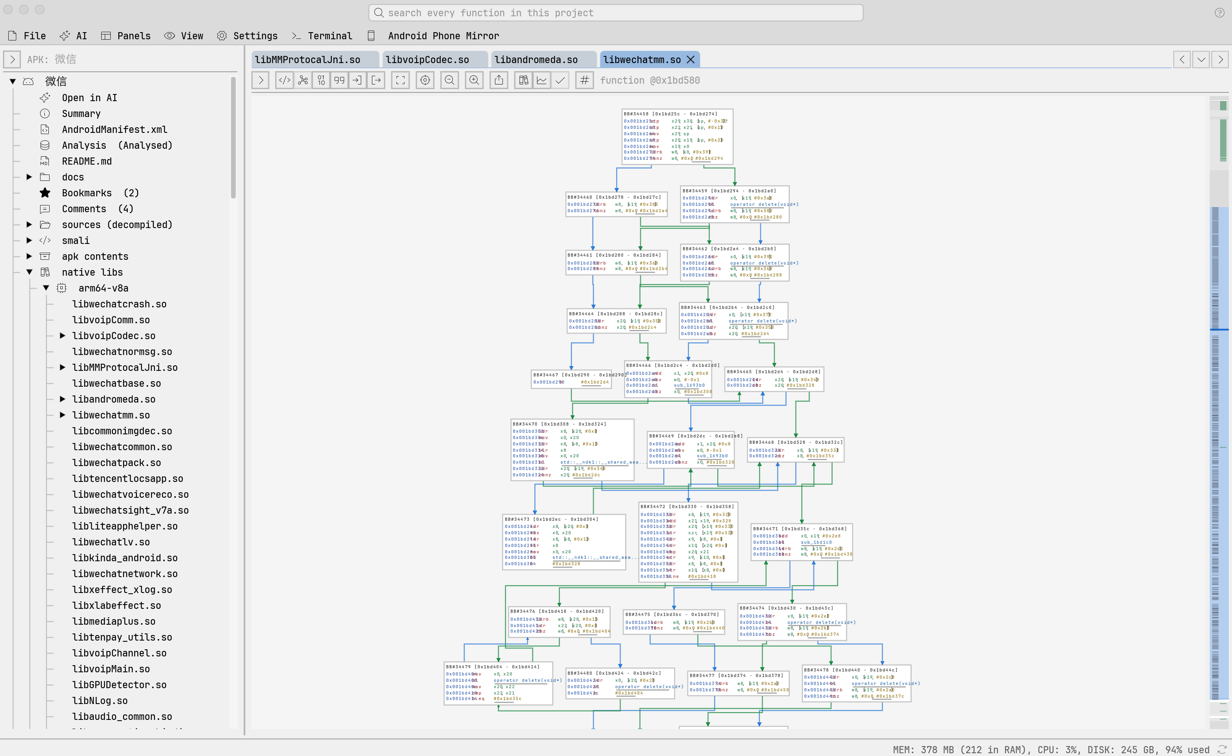Expand the docs folder
The height and width of the screenshot is (756, 1232).
pyautogui.click(x=29, y=177)
